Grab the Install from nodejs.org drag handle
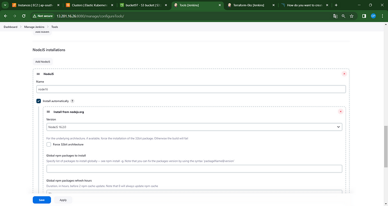The width and height of the screenshot is (388, 206). pos(48,112)
